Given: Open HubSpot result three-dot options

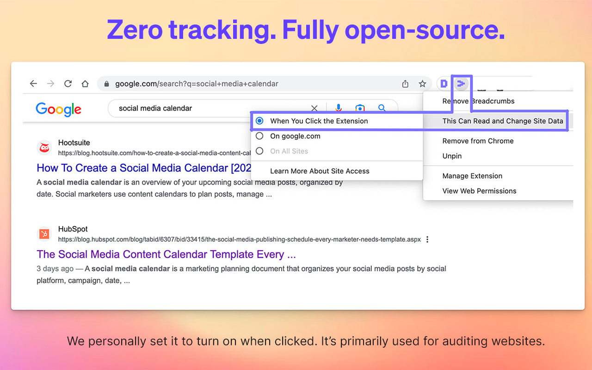Looking at the screenshot, I should coord(427,240).
